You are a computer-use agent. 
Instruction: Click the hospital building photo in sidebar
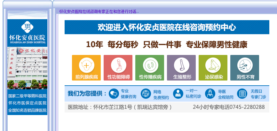(28, 68)
